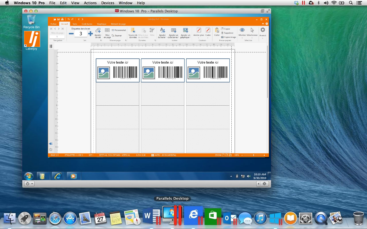Open Ajouter un graphique dropdown
The width and height of the screenshot is (367, 229).
click(x=185, y=33)
